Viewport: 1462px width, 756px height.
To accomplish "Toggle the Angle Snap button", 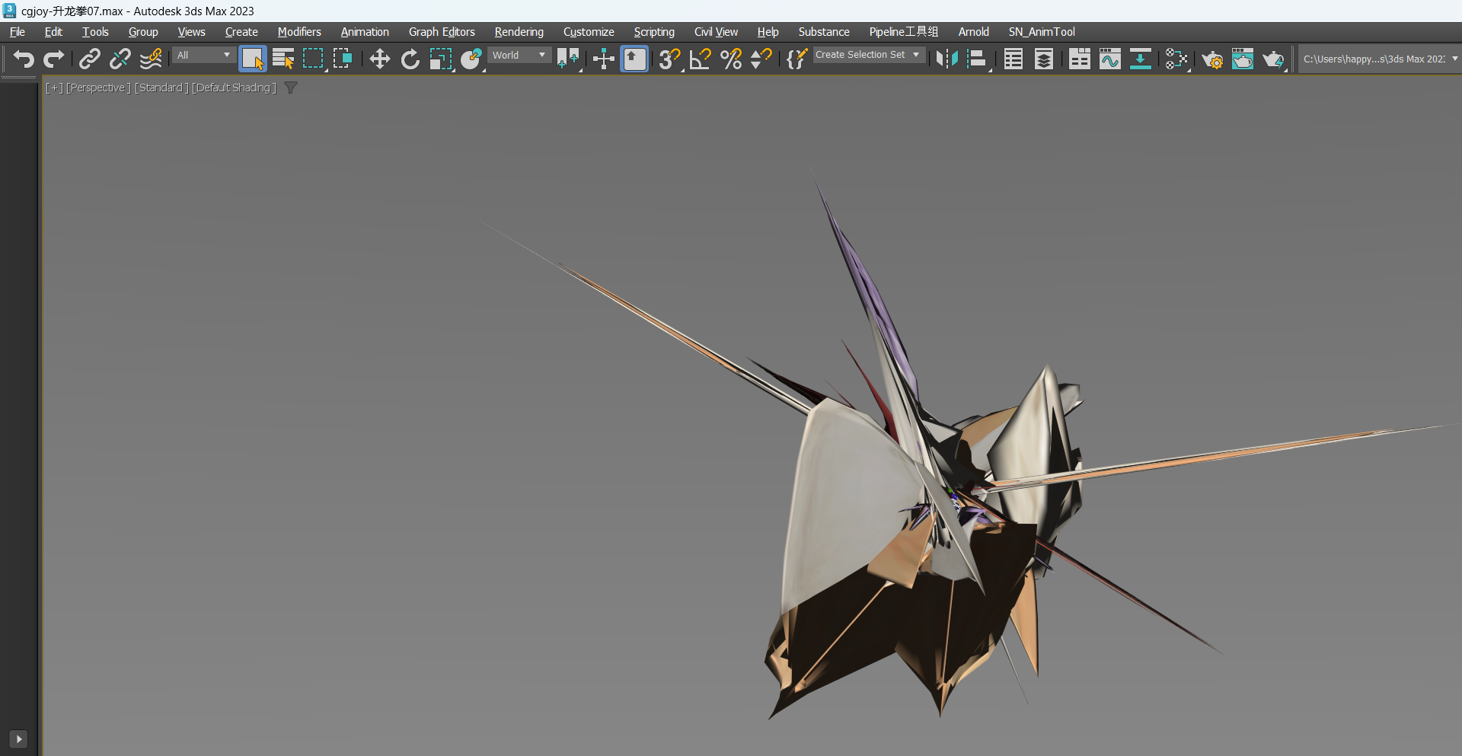I will point(700,59).
